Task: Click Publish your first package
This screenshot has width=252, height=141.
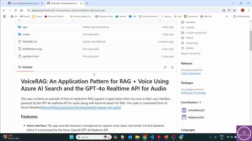Action: tap(193, 93)
